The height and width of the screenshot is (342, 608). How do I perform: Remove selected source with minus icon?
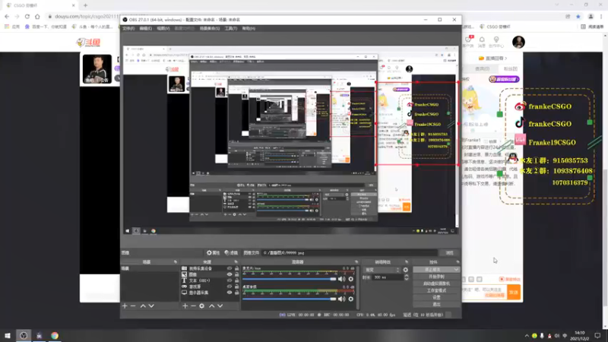(x=193, y=306)
